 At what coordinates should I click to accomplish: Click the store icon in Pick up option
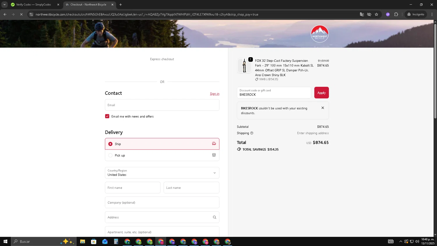click(214, 155)
